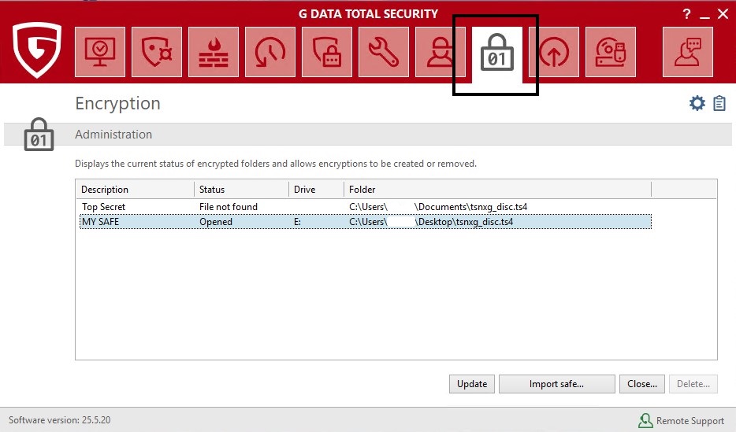Viewport: 736px width, 432px height.
Task: Open the Virus protection shield icon
Action: coord(157,51)
